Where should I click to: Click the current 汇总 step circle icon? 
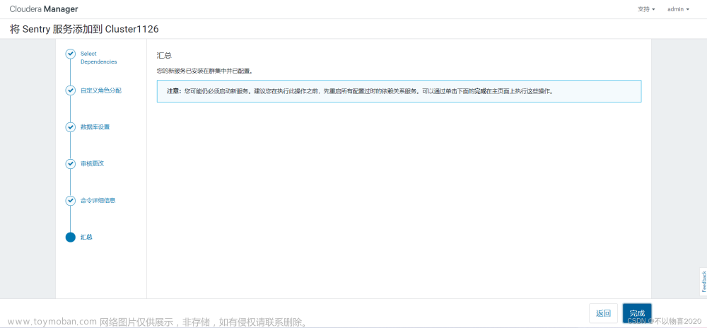pos(70,237)
